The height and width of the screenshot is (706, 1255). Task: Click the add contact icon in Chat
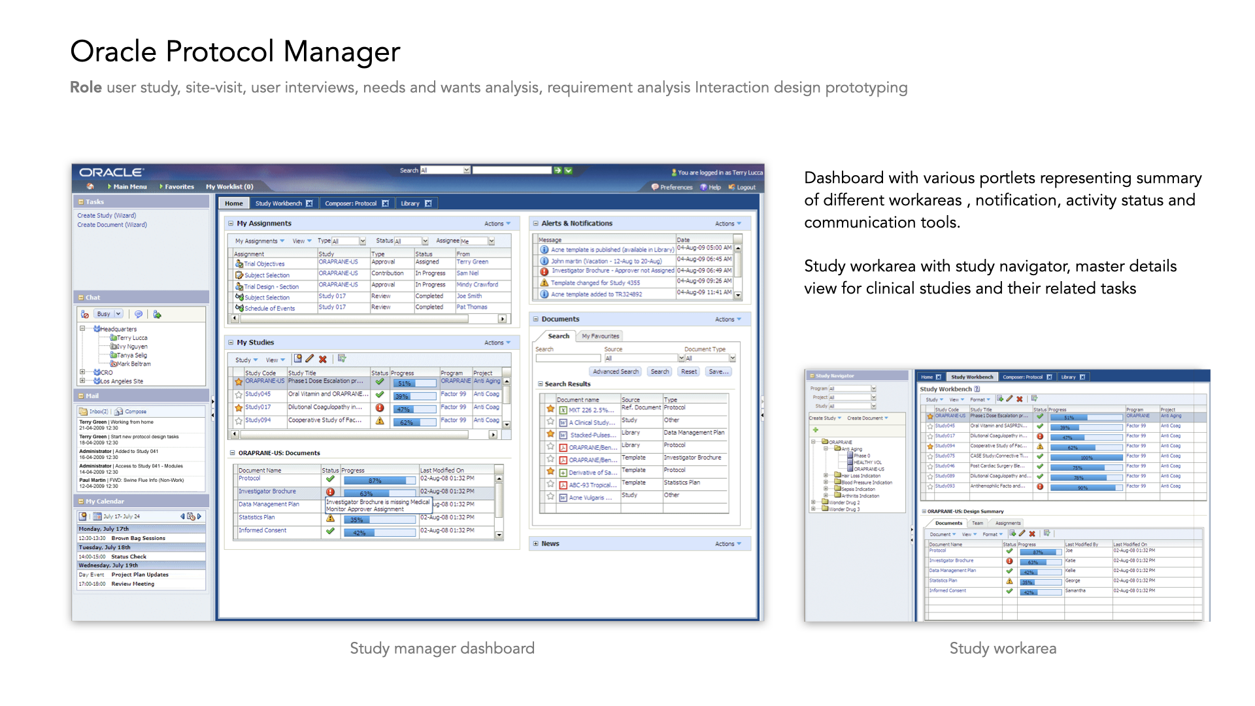coord(157,314)
